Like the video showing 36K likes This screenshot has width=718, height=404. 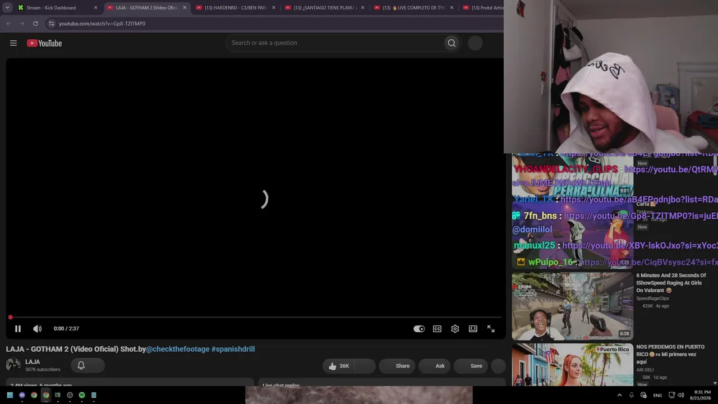[x=339, y=366]
